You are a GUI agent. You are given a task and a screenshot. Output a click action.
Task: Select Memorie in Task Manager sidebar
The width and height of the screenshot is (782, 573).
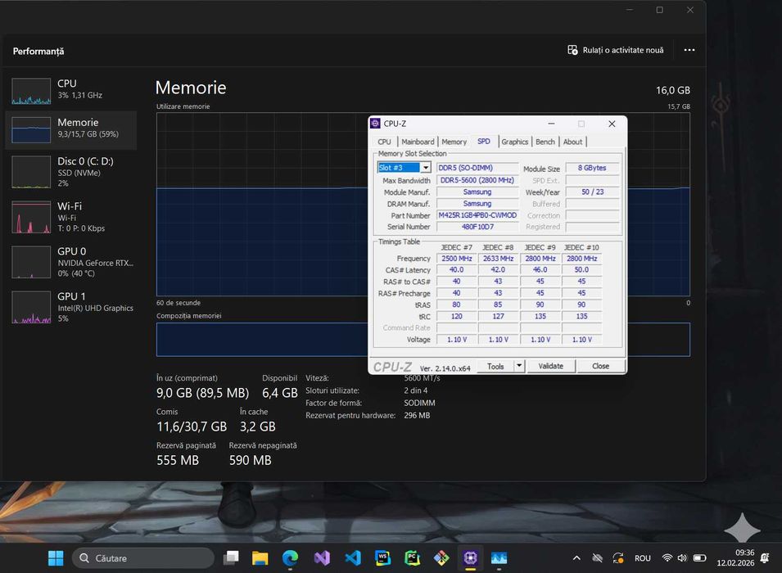(x=70, y=129)
